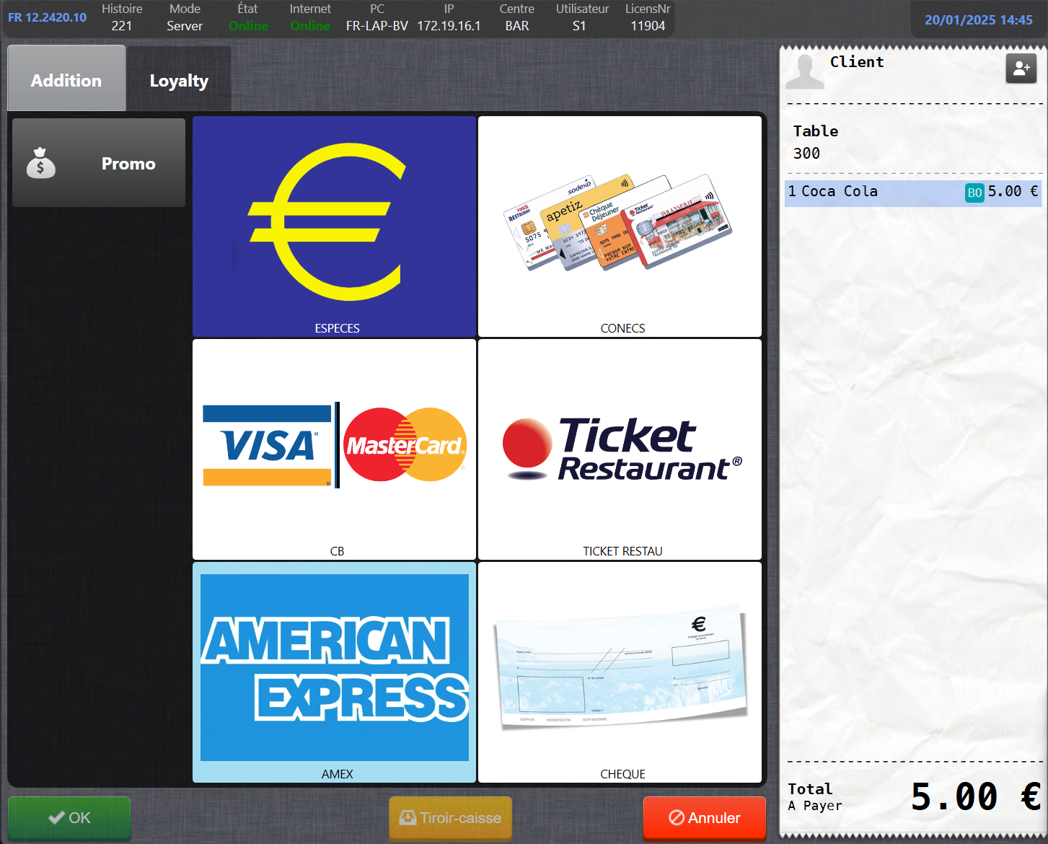Choose American Express AMEX payment
This screenshot has height=844, width=1048.
[x=334, y=672]
